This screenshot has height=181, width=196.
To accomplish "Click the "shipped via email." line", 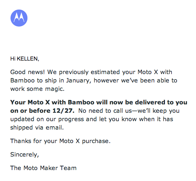I will tap(37, 128).
